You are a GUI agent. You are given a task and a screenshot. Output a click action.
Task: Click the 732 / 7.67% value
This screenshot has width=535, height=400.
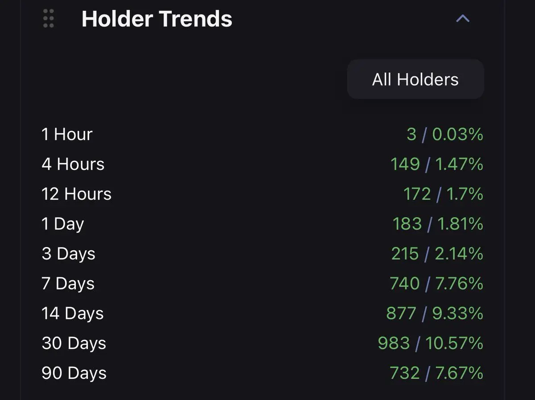point(436,373)
